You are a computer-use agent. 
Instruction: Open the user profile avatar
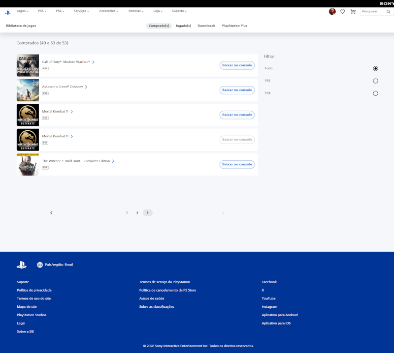point(332,11)
